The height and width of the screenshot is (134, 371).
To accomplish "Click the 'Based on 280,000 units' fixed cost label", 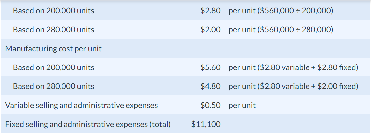I will pyautogui.click(x=53, y=30).
